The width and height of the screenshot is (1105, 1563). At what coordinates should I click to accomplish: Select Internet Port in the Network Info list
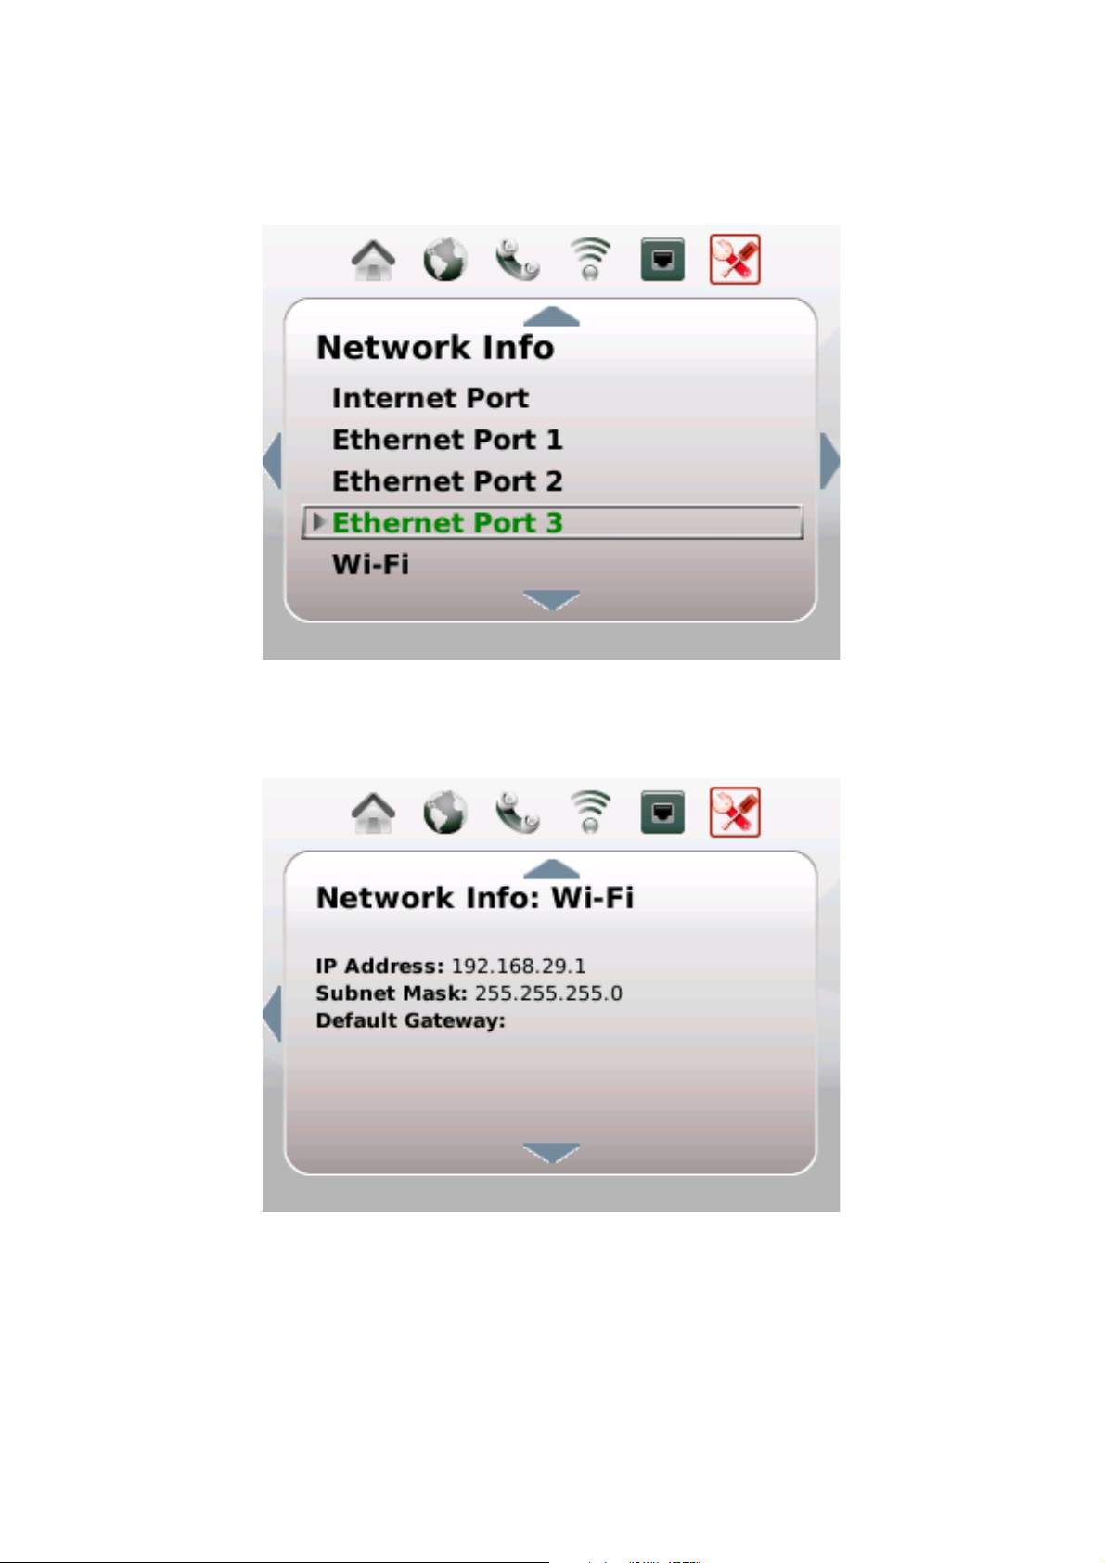pos(430,398)
